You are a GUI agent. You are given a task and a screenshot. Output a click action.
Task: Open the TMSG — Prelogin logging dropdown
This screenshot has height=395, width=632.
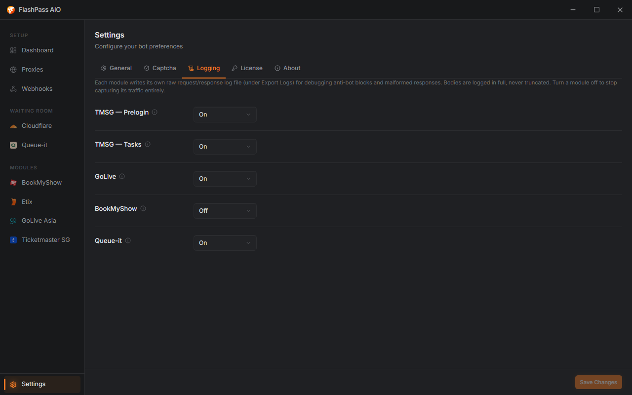click(225, 115)
